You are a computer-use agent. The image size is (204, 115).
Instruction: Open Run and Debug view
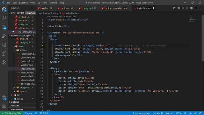(x=4, y=35)
